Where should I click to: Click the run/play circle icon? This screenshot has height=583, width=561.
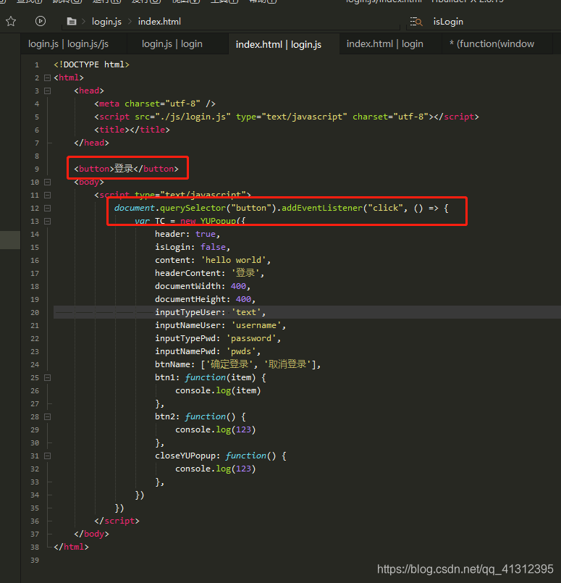[41, 22]
